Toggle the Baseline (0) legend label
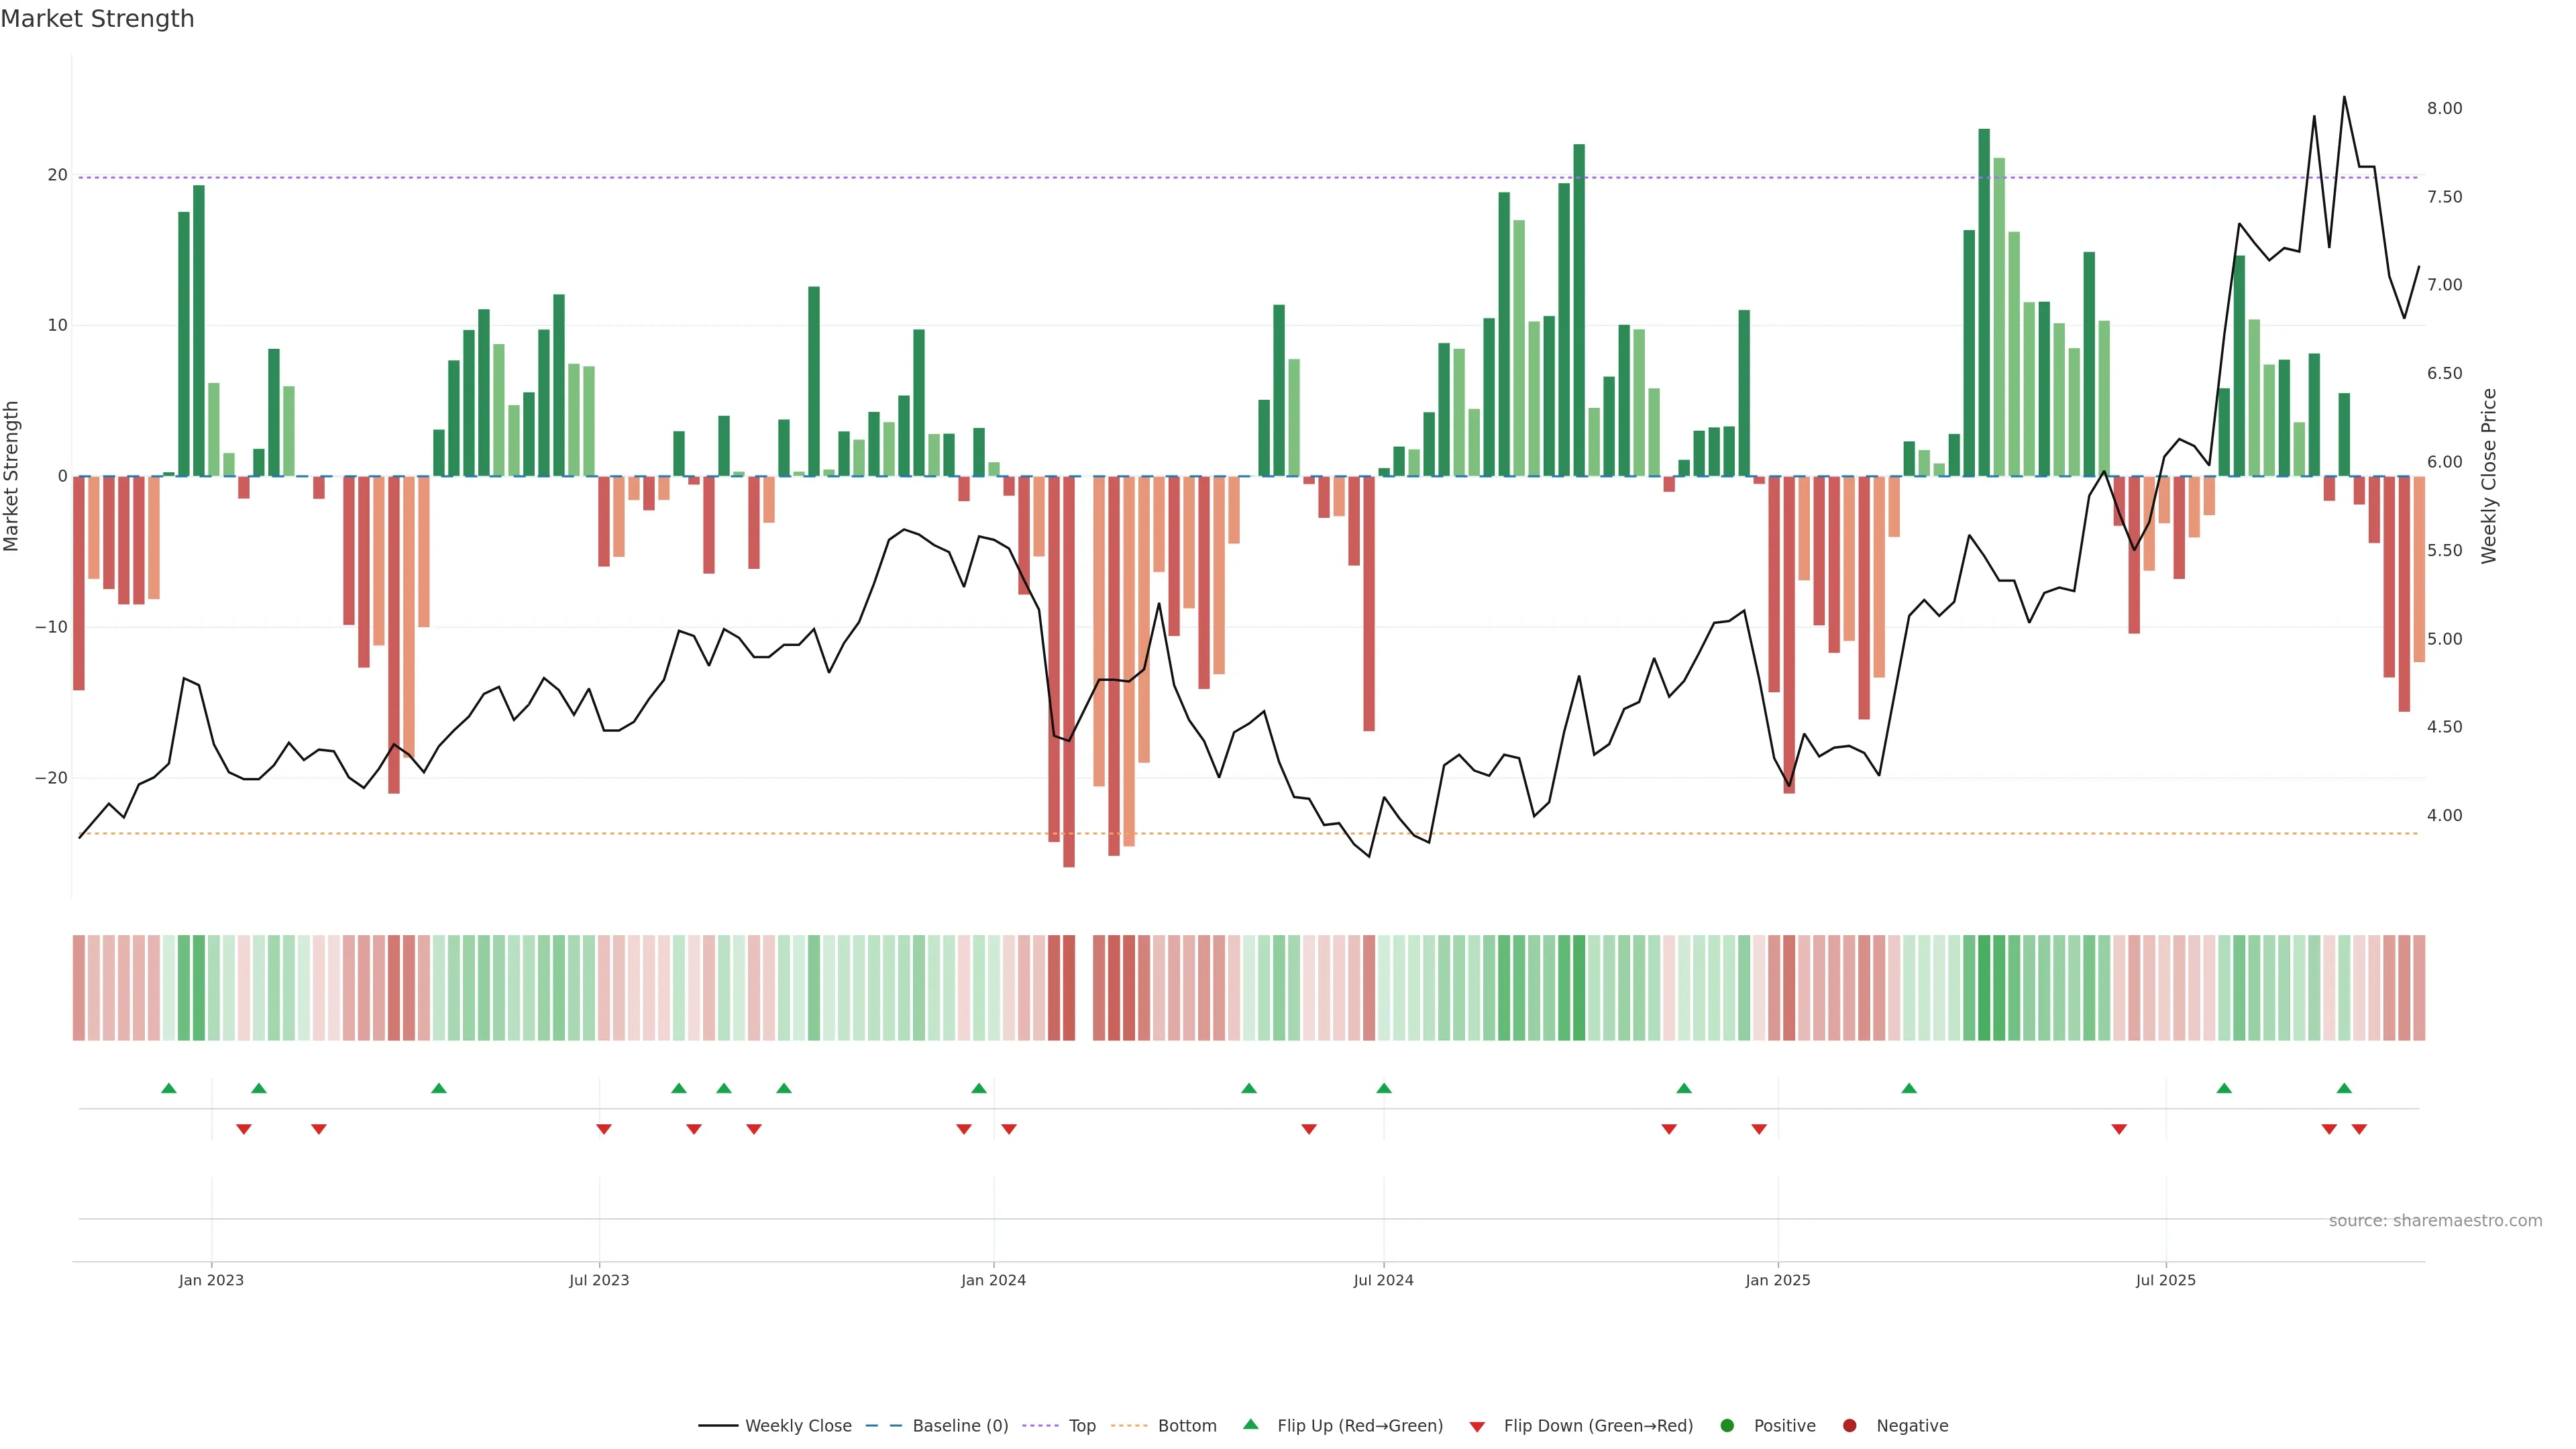Viewport: 2576px width, 1449px height. pos(960,1425)
